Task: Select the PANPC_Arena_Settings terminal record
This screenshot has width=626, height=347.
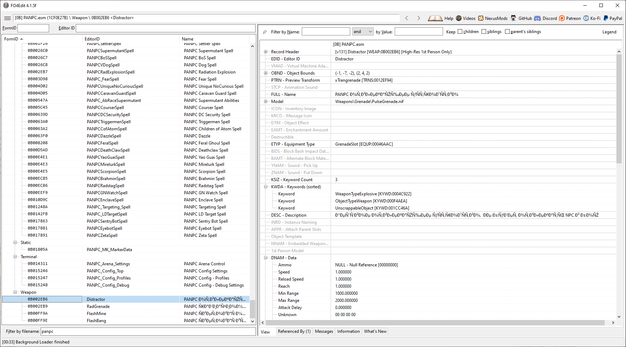Action: point(126,264)
